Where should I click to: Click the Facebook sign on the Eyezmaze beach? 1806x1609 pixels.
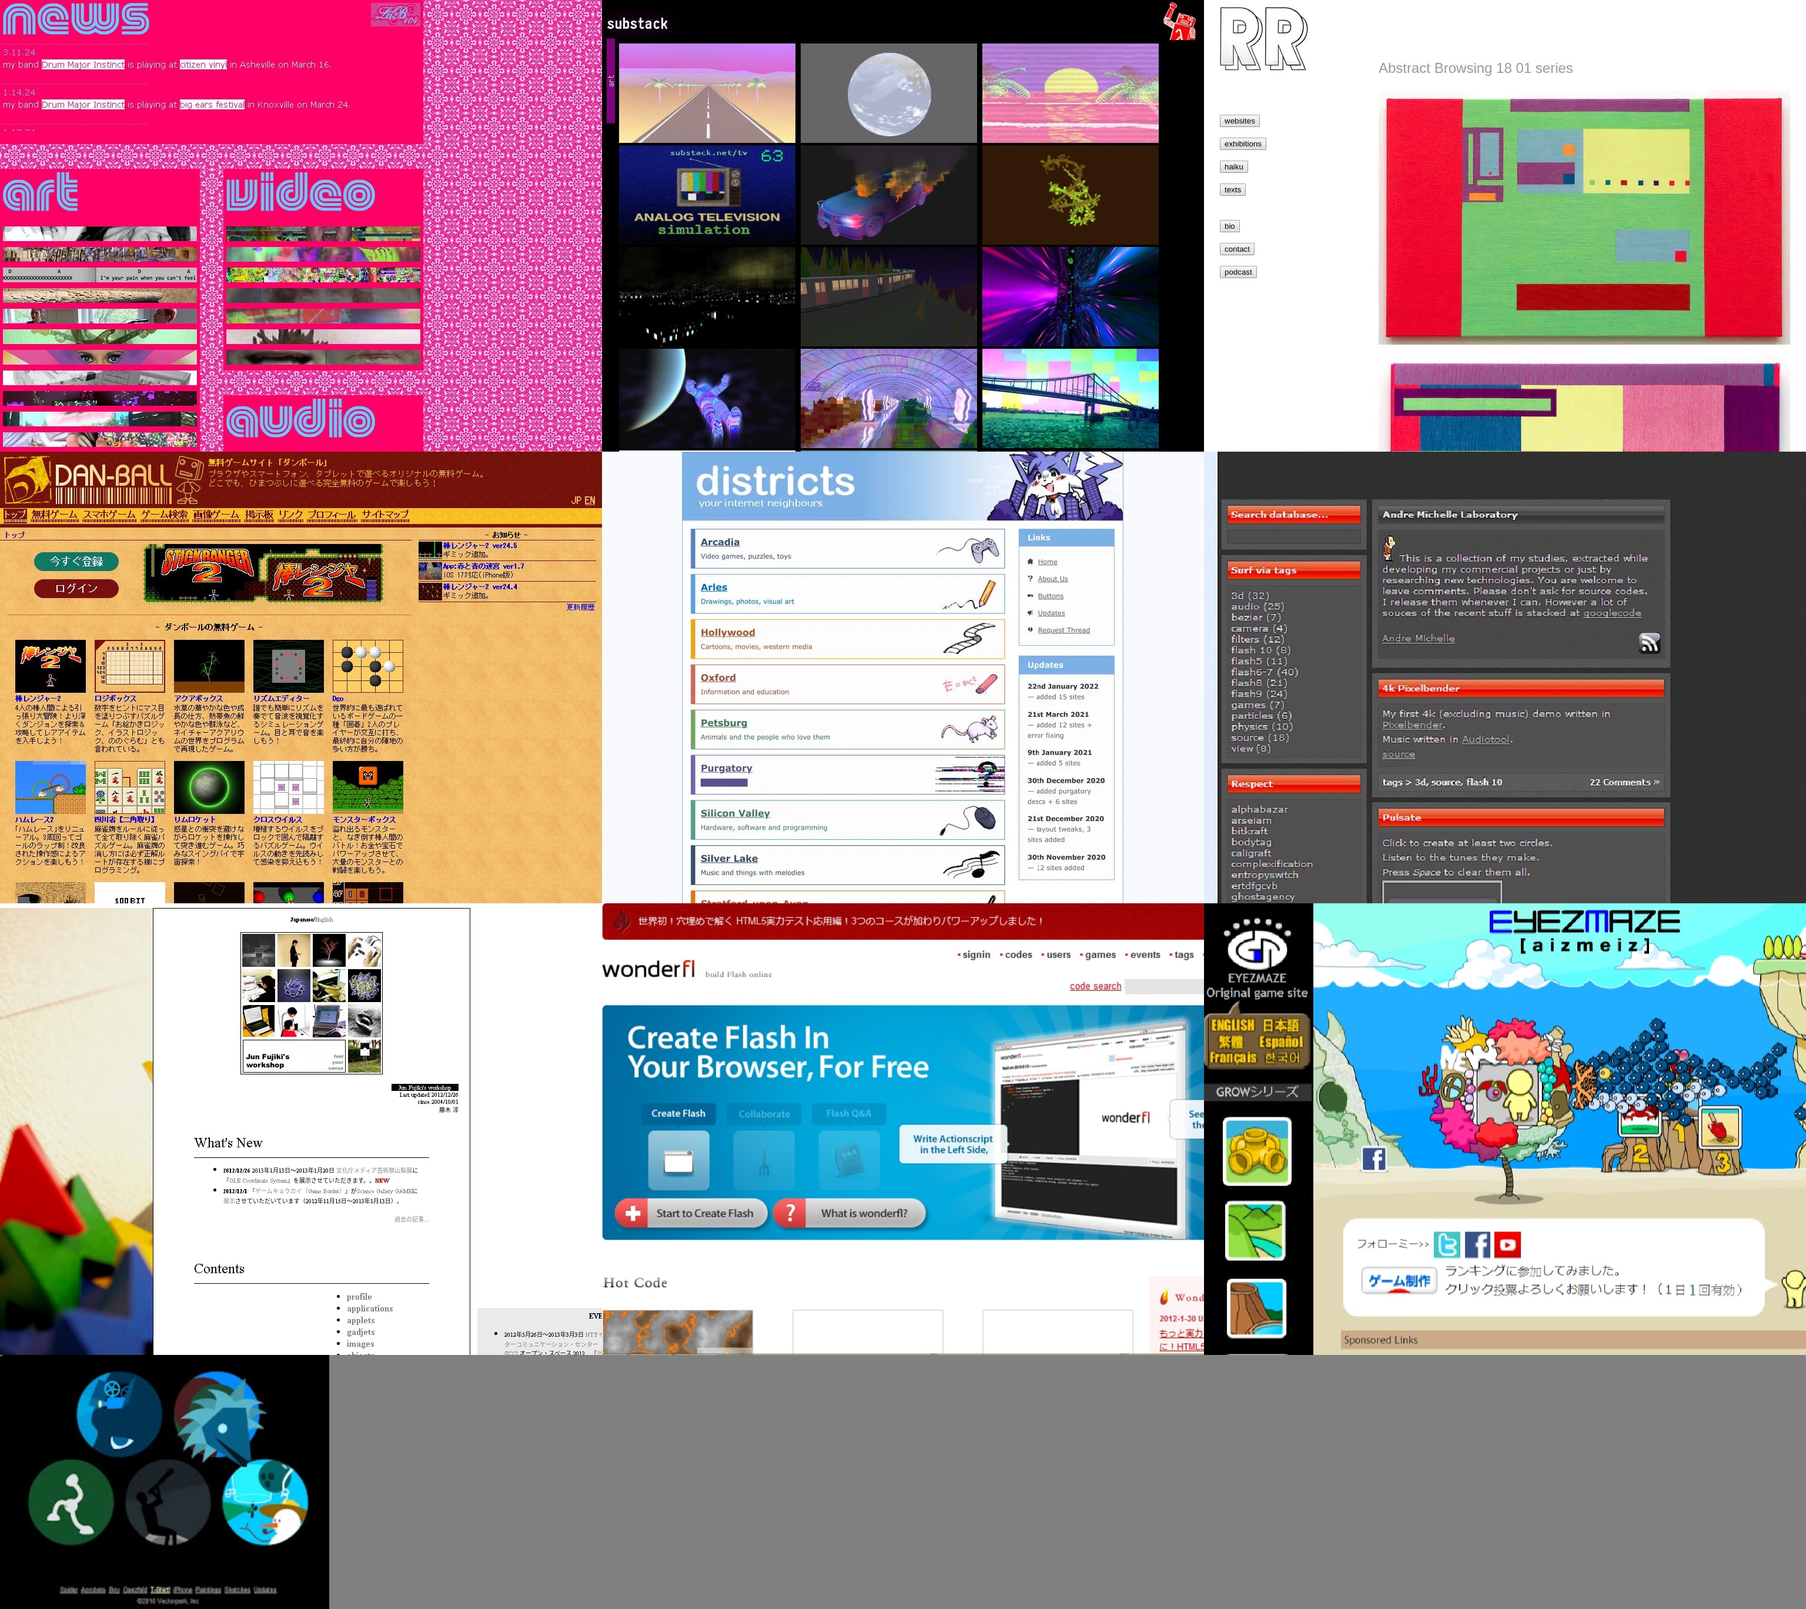tap(1374, 1158)
